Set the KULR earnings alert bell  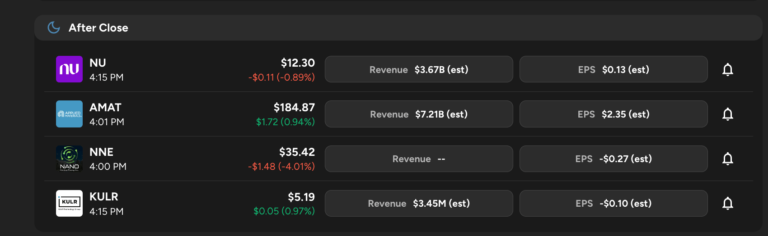pyautogui.click(x=727, y=203)
